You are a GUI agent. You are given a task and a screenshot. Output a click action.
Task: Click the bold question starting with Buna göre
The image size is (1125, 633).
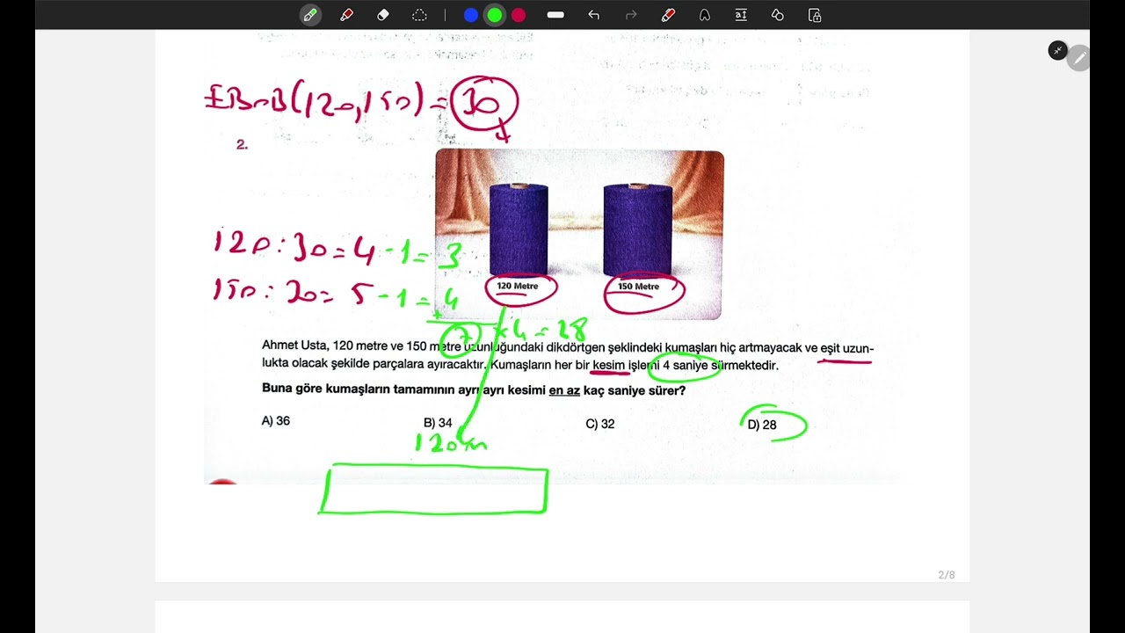pos(474,390)
